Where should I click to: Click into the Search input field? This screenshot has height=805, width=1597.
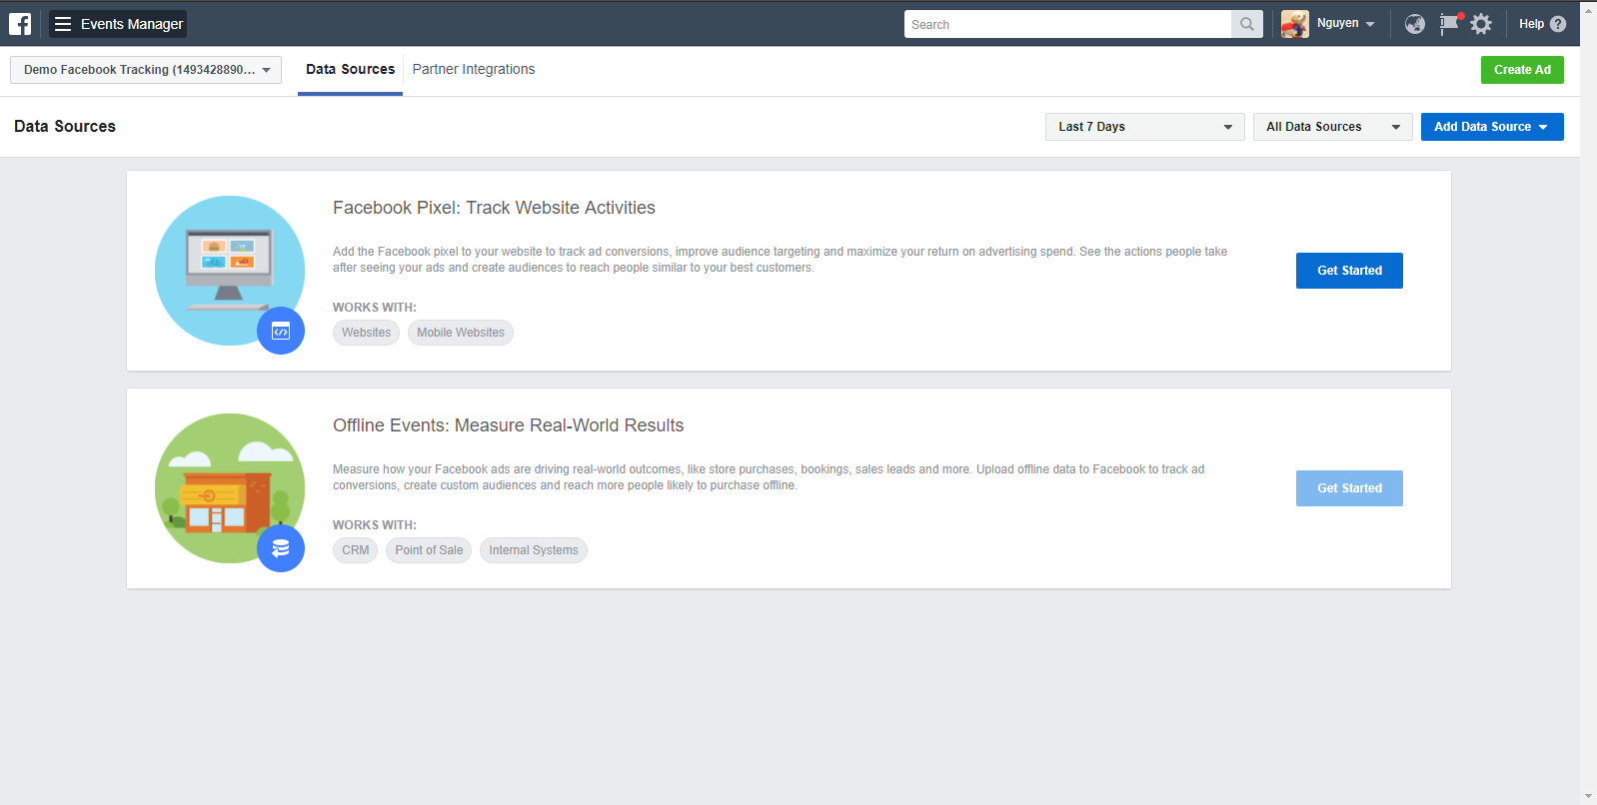[x=1066, y=24]
